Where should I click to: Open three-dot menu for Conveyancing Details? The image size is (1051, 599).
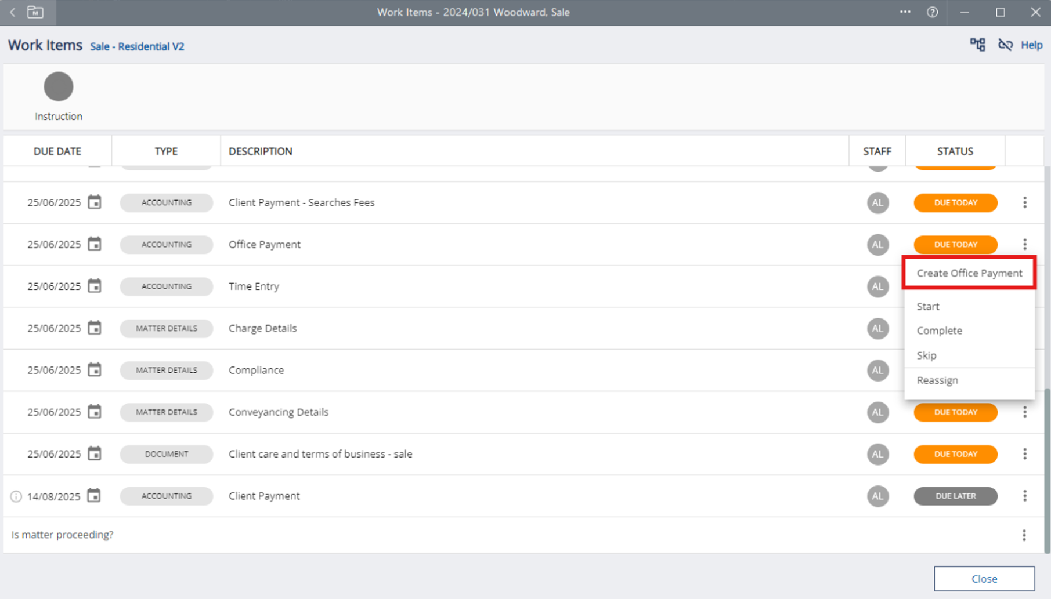click(x=1024, y=412)
